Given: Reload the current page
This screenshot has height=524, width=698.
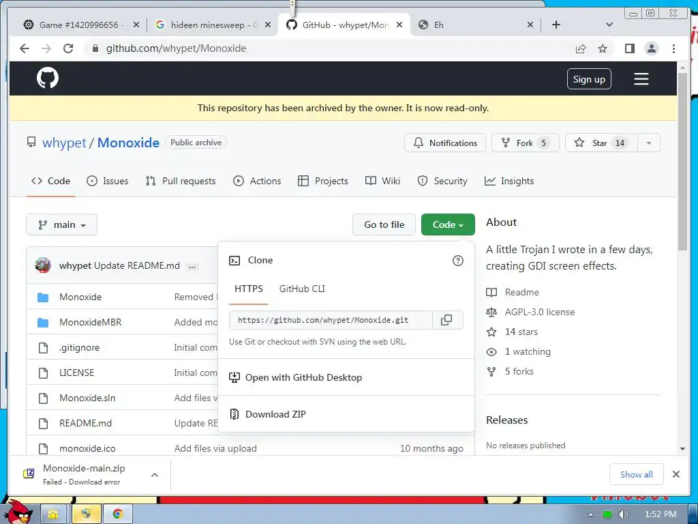Looking at the screenshot, I should [68, 48].
